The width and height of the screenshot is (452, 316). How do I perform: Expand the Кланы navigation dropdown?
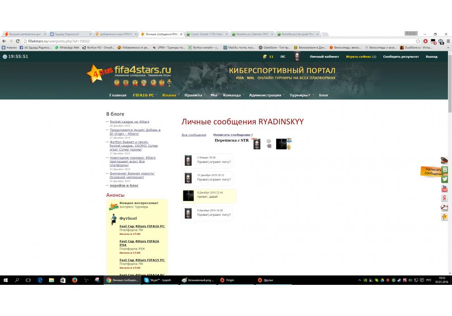(169, 95)
